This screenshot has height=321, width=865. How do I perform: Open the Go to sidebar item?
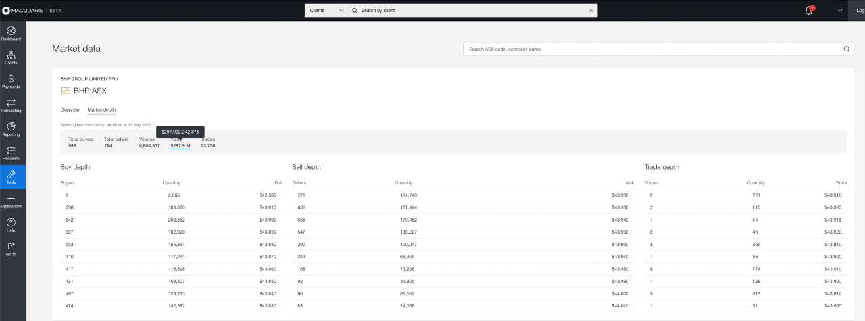[x=12, y=249]
